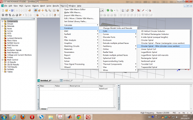
Task: Expand the Components tree node
Action: click(3, 21)
